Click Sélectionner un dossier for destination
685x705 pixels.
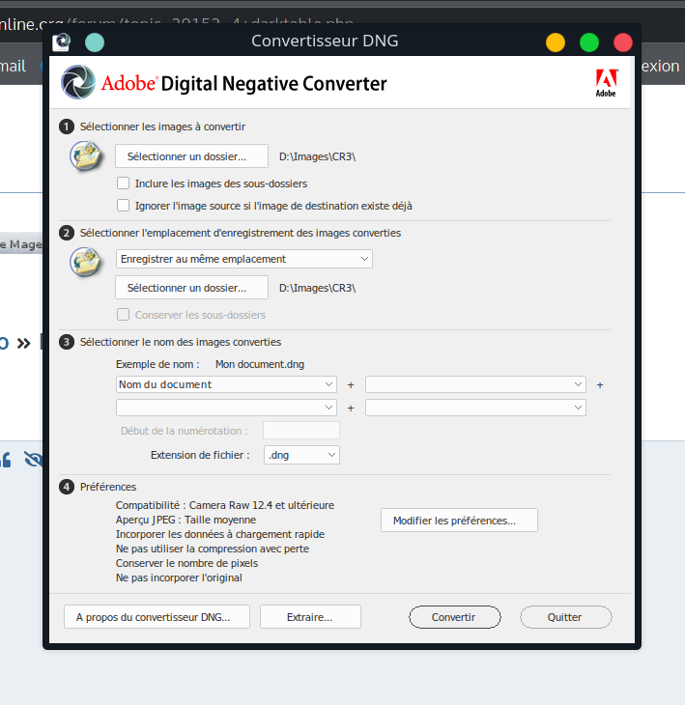[191, 287]
